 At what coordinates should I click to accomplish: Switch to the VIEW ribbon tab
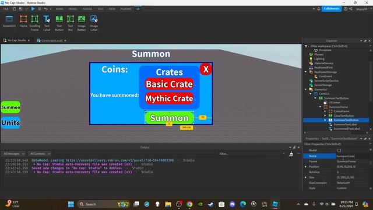[x=112, y=9]
